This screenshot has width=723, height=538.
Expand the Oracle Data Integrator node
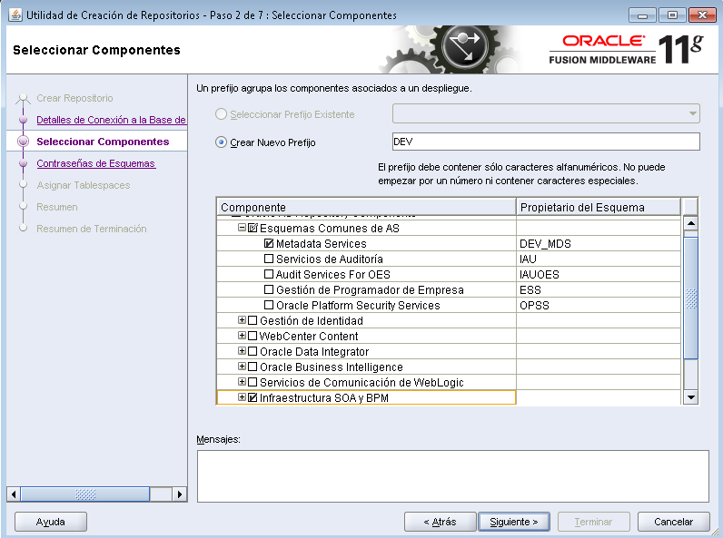click(242, 350)
